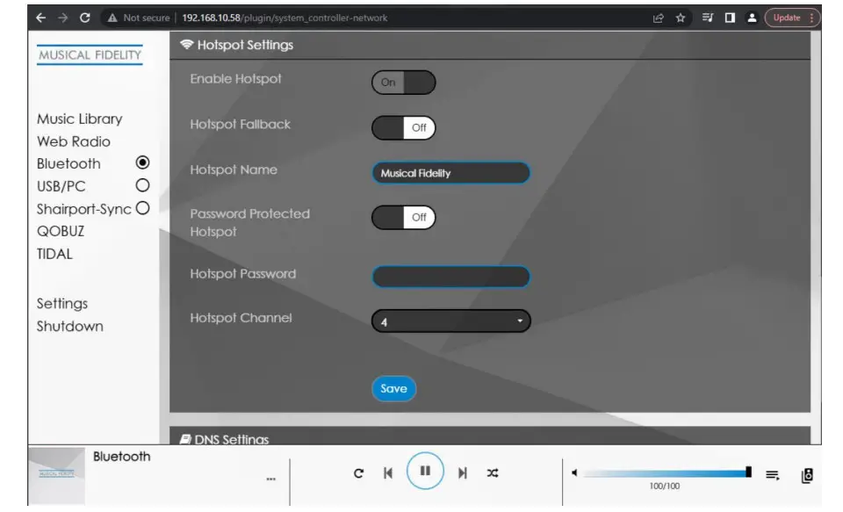Click the volume slider bar
The height and width of the screenshot is (512, 843).
click(667, 472)
